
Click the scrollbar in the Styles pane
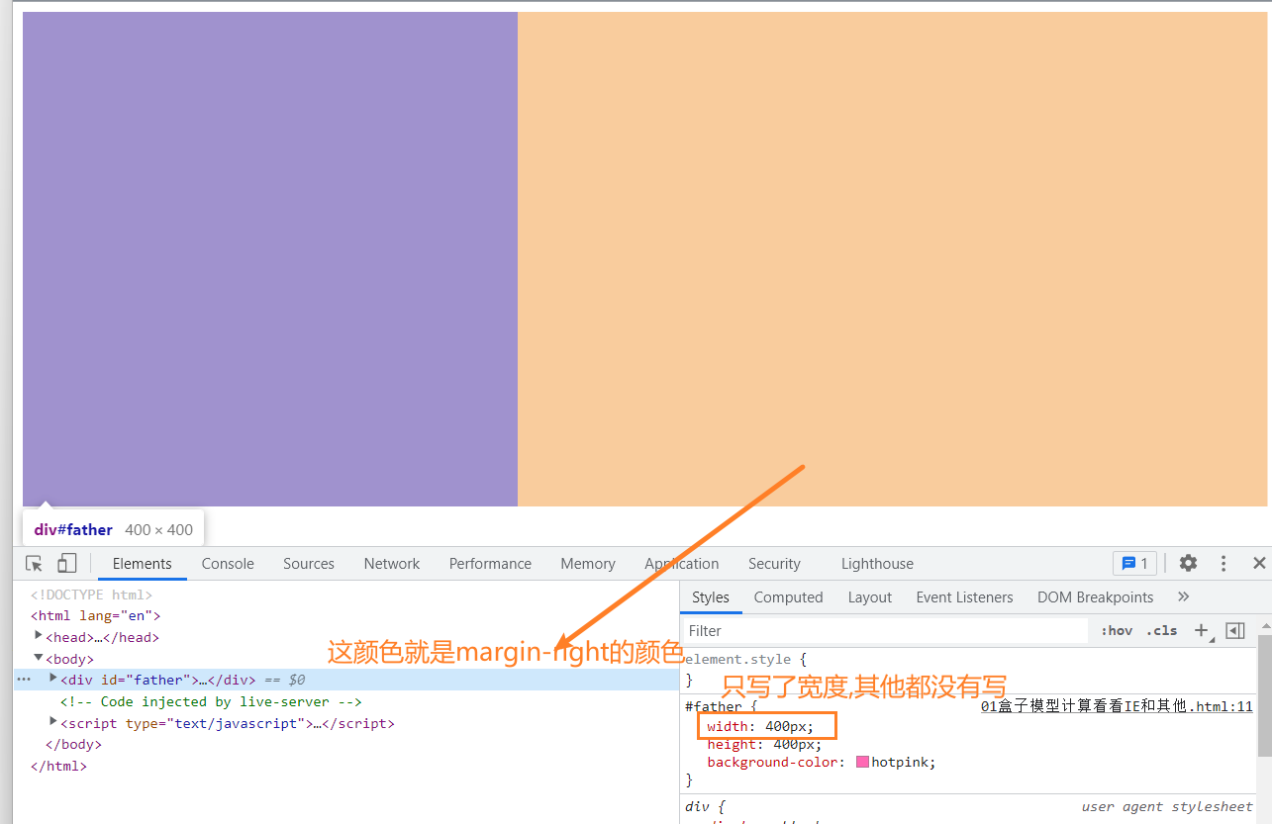pyautogui.click(x=1264, y=695)
